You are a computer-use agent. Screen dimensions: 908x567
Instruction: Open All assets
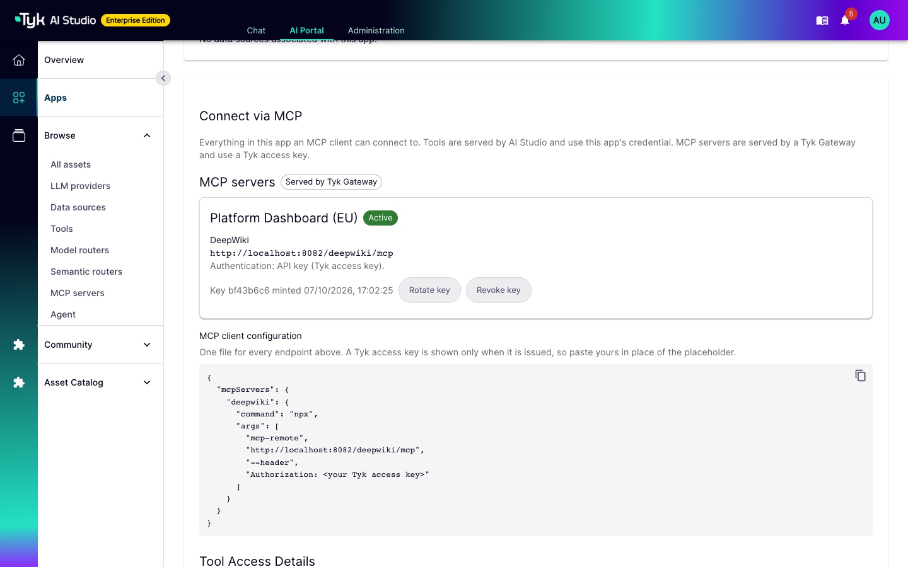tap(71, 164)
